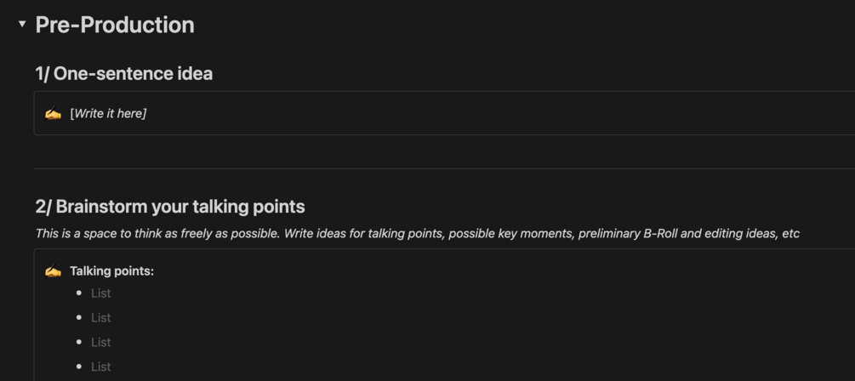Click the fourth 'List' bullet placeholder
This screenshot has height=381, width=855.
[101, 367]
